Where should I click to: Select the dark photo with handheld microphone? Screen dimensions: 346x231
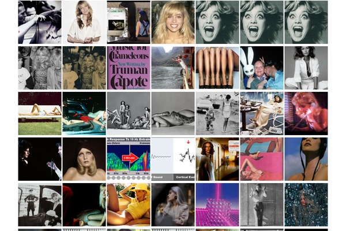point(40,159)
